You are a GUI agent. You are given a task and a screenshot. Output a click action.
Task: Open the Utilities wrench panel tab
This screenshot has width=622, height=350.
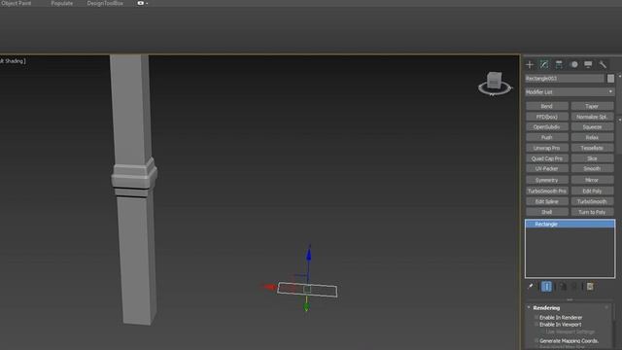(603, 65)
